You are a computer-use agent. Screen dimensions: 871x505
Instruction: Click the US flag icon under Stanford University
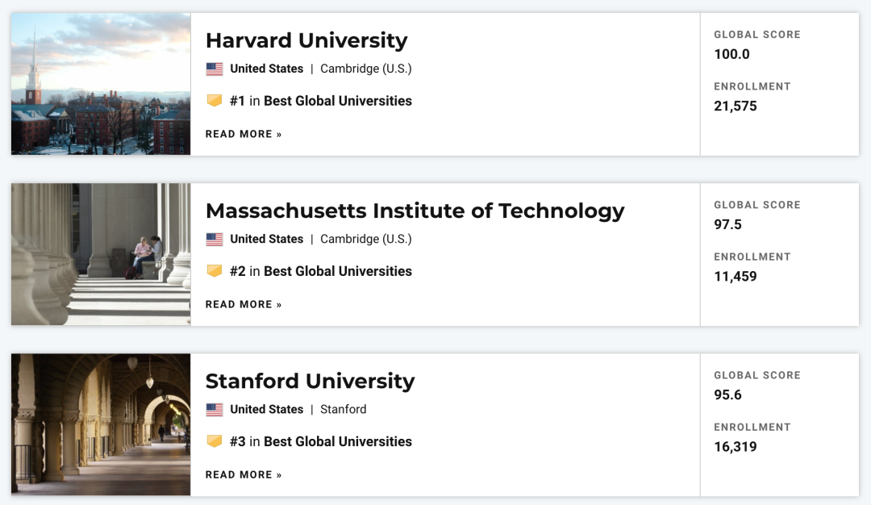coord(215,410)
